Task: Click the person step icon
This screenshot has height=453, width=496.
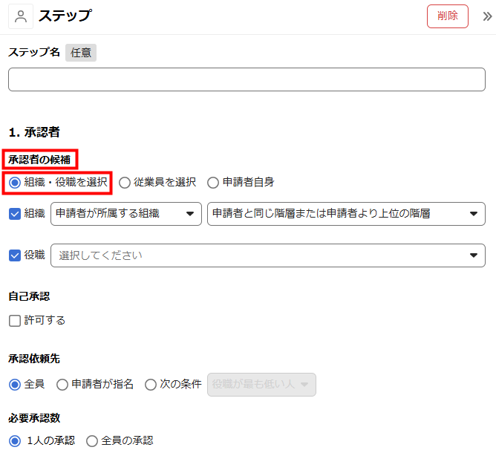Action: [21, 16]
